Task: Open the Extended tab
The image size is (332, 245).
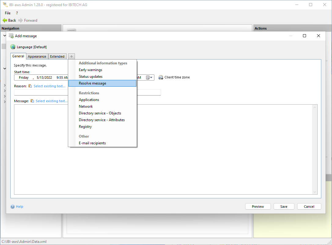Action: pos(57,56)
